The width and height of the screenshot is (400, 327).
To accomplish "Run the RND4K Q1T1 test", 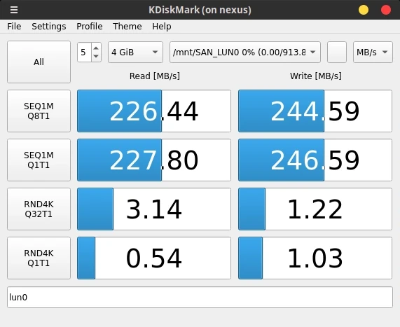I will (x=39, y=258).
